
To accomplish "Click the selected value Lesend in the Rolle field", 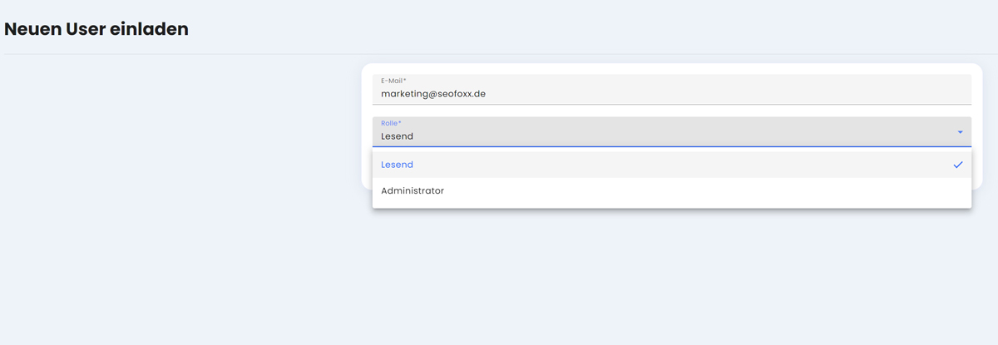I will click(397, 136).
